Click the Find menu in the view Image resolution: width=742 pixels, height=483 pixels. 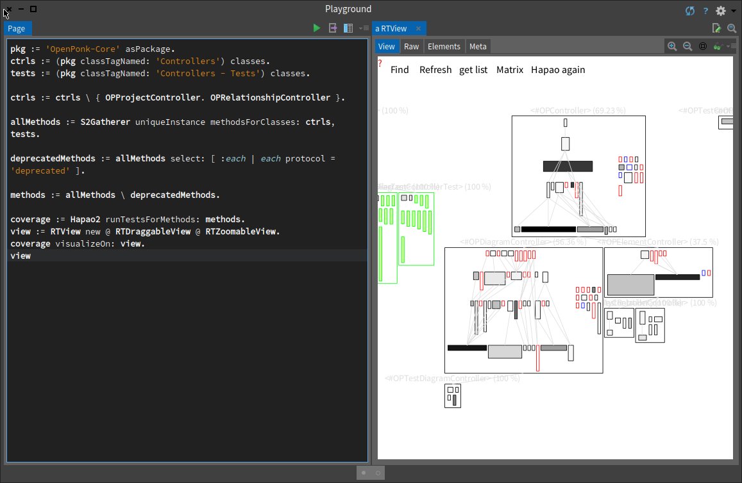400,70
